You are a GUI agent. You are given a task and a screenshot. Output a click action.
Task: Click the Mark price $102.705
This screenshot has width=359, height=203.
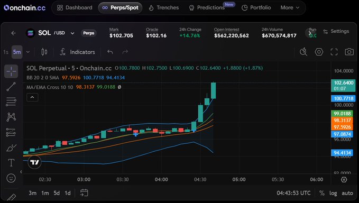121,35
